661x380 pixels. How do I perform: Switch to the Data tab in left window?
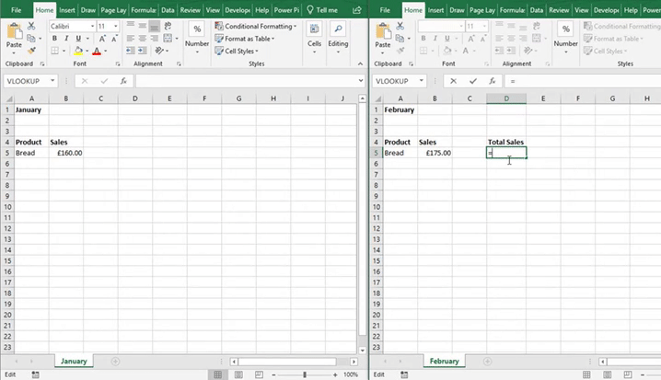[167, 10]
